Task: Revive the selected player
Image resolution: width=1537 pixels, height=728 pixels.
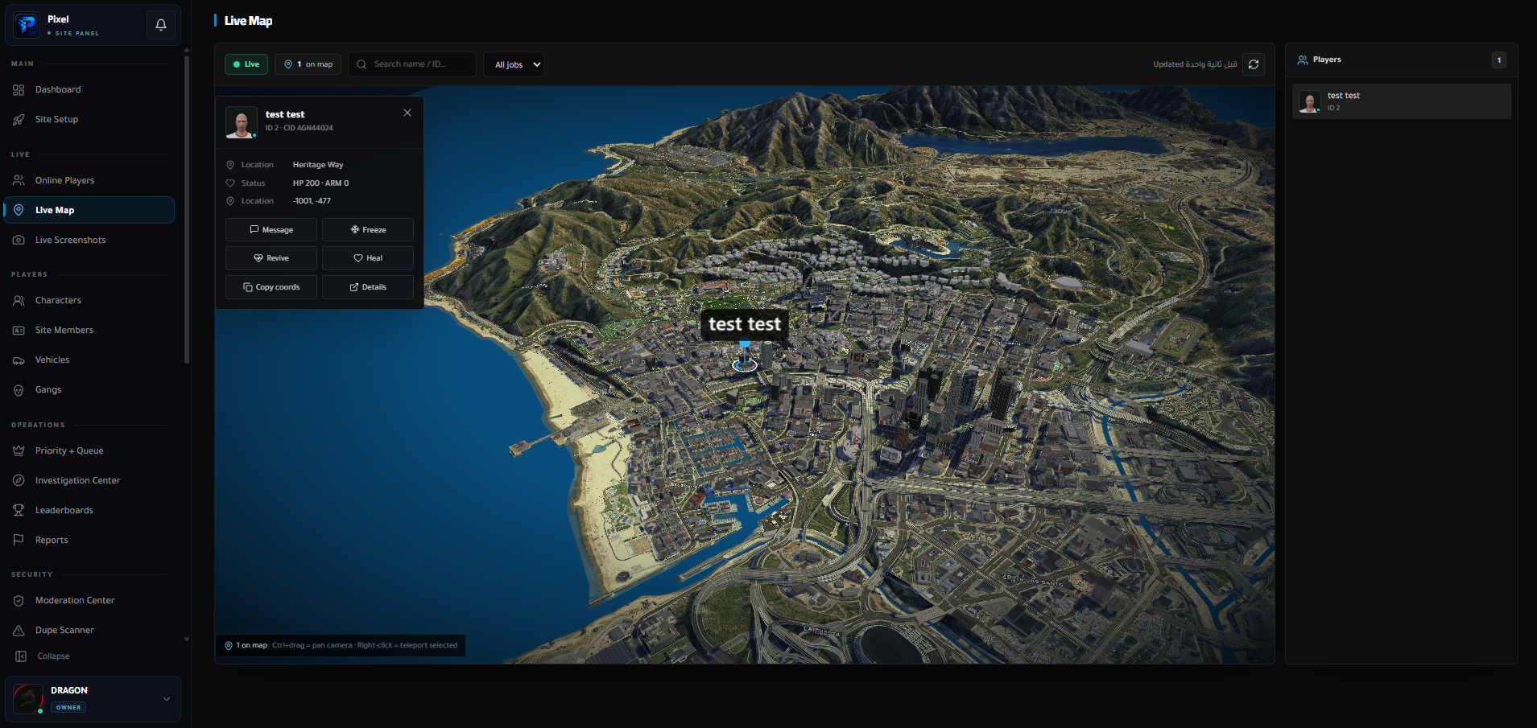Action: click(x=271, y=258)
